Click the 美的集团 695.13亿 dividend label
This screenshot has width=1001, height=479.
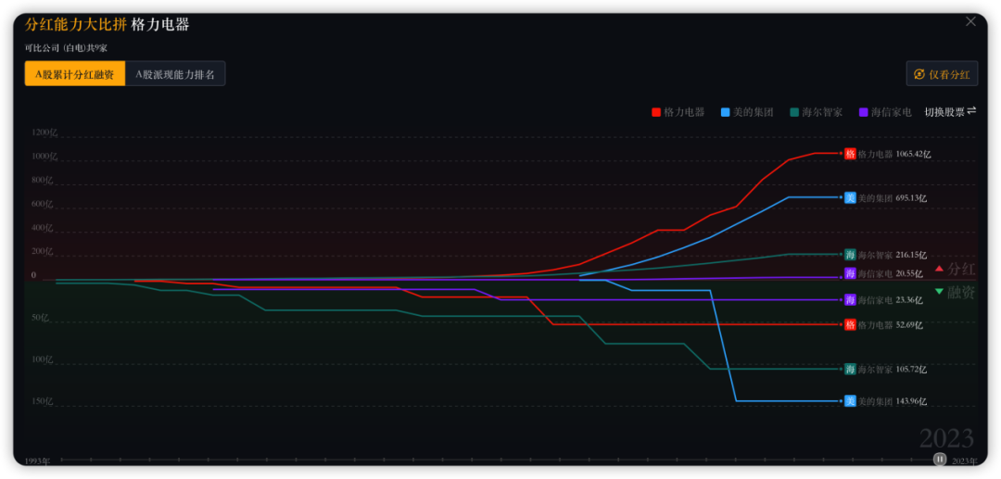tap(893, 197)
